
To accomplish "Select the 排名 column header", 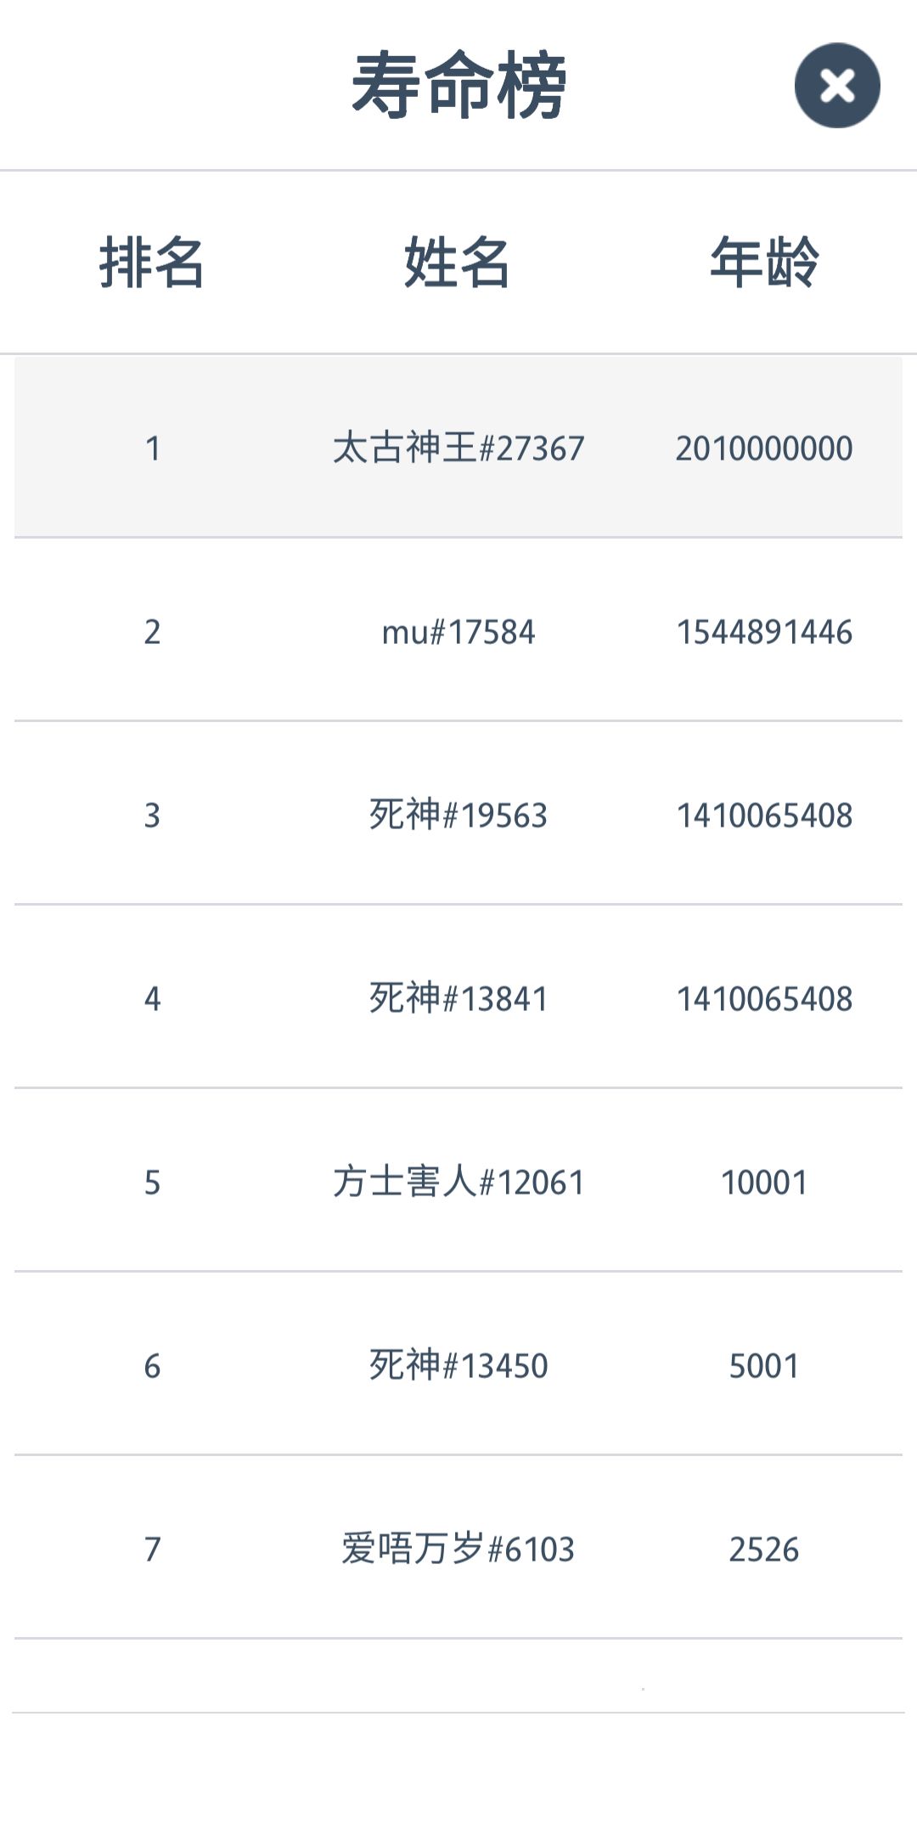I will (152, 262).
